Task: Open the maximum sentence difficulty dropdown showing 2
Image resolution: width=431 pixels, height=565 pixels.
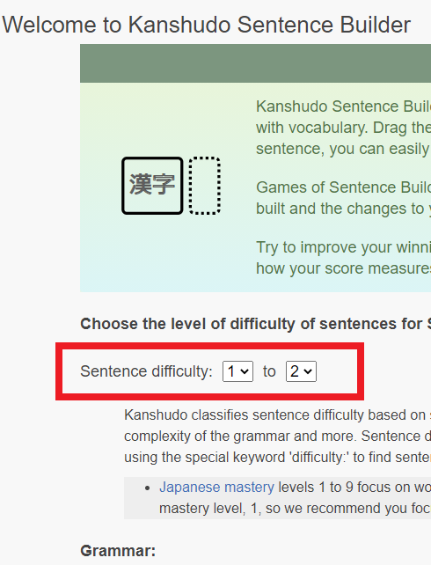Action: (x=301, y=371)
